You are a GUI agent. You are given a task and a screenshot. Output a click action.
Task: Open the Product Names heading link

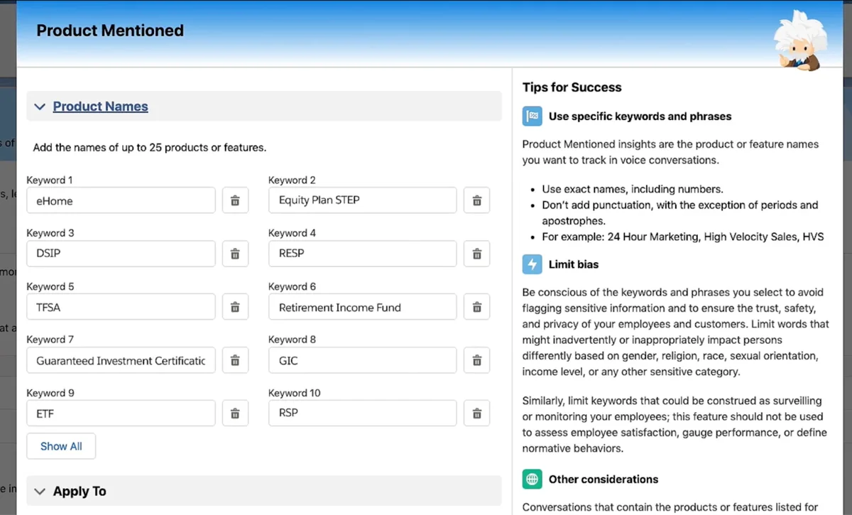(x=101, y=107)
